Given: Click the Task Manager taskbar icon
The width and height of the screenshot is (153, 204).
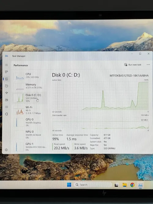Looking at the screenshot, I should (x=140, y=185).
